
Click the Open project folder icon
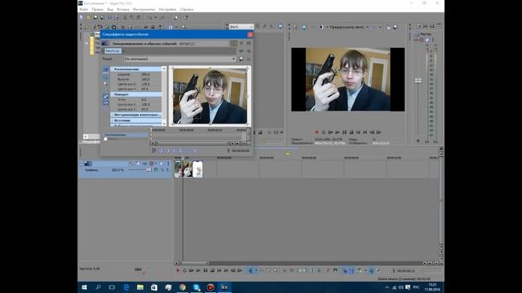89,17
